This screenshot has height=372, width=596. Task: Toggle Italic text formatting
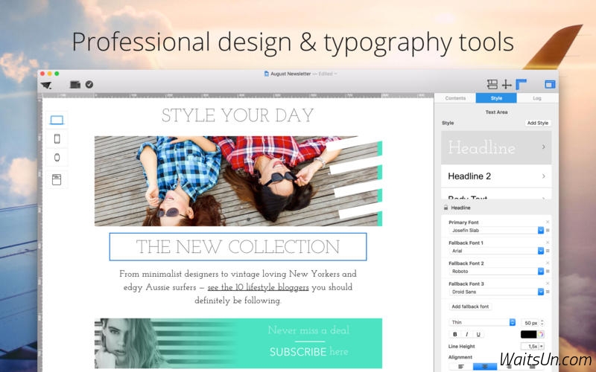click(467, 334)
